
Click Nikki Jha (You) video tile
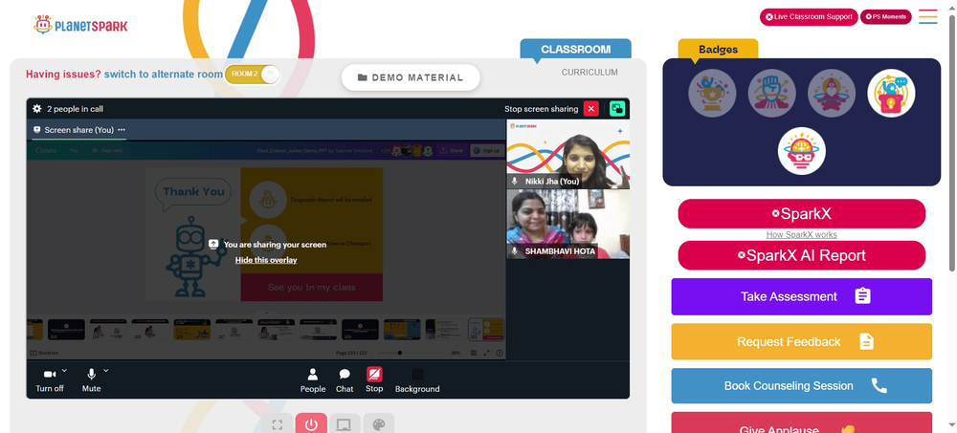pyautogui.click(x=568, y=154)
